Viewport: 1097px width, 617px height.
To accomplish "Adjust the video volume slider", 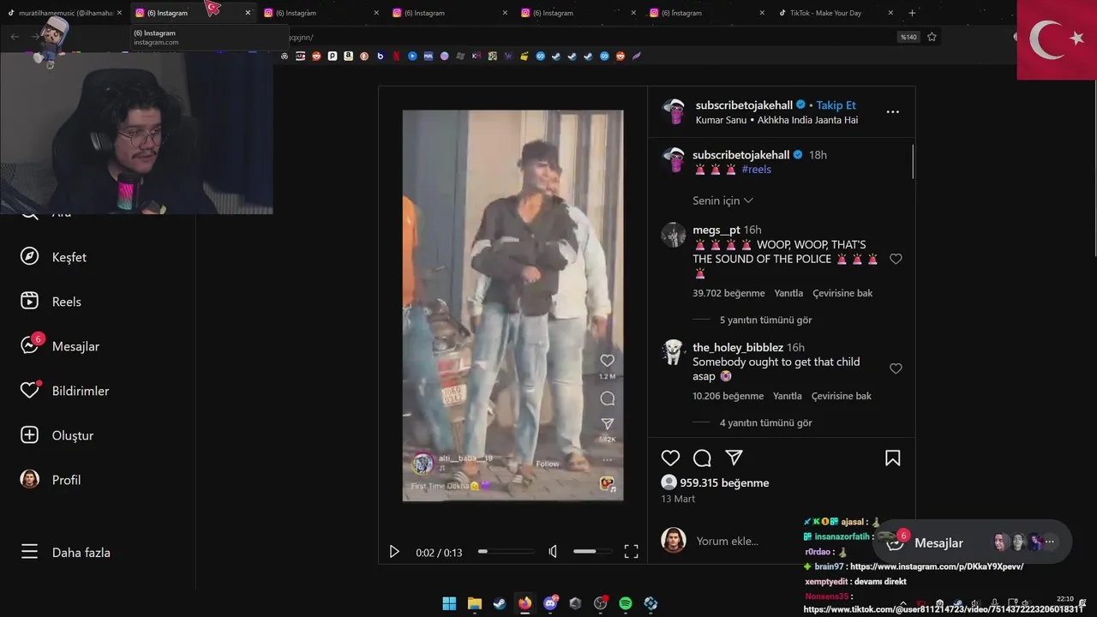I will tap(592, 552).
